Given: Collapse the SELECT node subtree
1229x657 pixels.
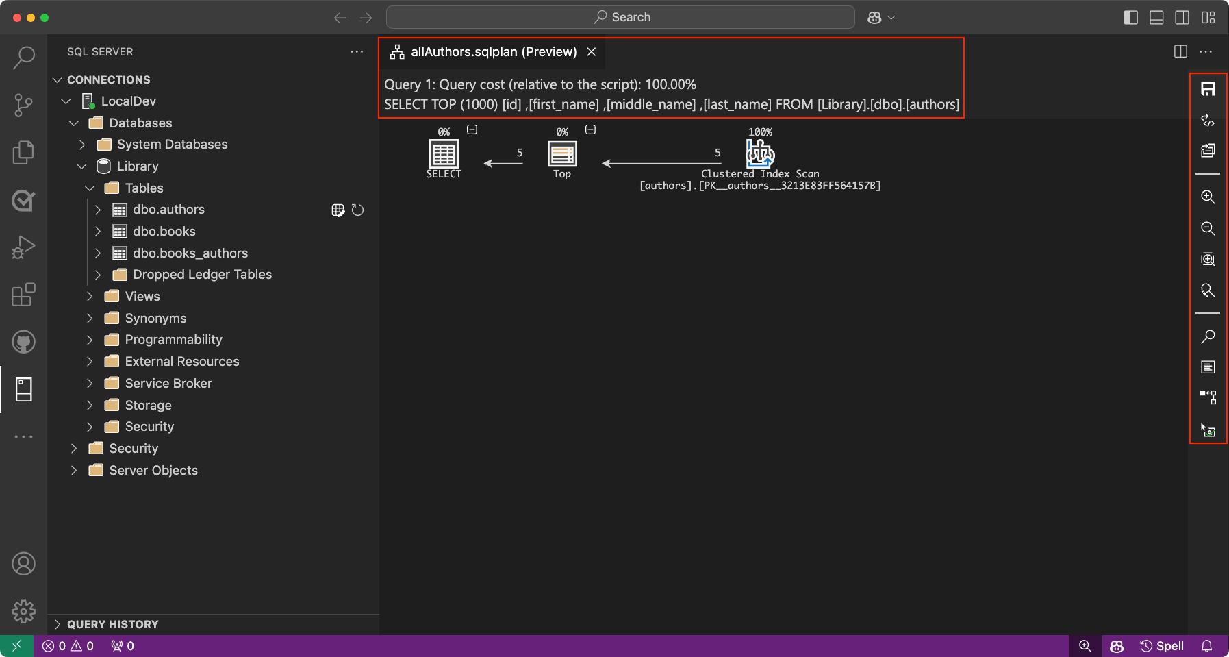Looking at the screenshot, I should coord(472,129).
